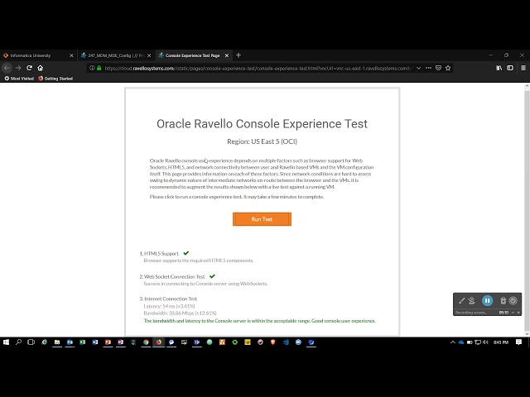Open the Firefox hamburger menu
The image size is (530, 397).
[523, 68]
